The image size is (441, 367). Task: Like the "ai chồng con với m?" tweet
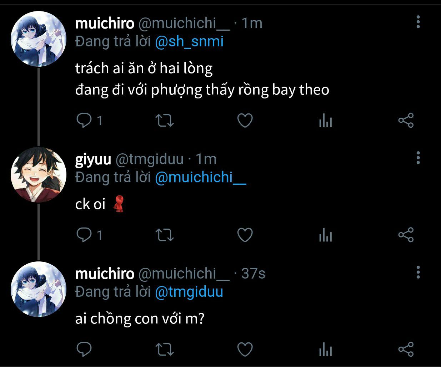pos(245,349)
